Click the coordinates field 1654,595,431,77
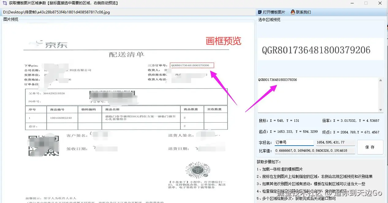Viewport: 388px width, 203px height. [335, 143]
